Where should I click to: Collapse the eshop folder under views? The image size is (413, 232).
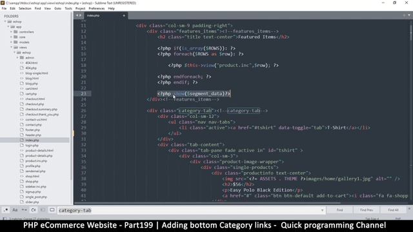coord(14,53)
